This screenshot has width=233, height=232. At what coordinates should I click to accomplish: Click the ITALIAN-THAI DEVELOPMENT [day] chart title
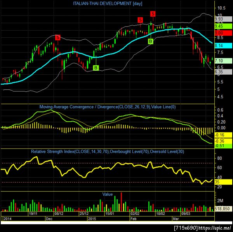[x=108, y=3]
